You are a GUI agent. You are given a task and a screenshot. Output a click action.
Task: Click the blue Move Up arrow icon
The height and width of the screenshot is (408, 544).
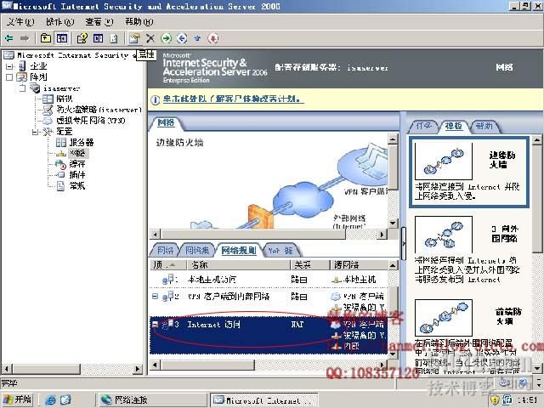197,37
